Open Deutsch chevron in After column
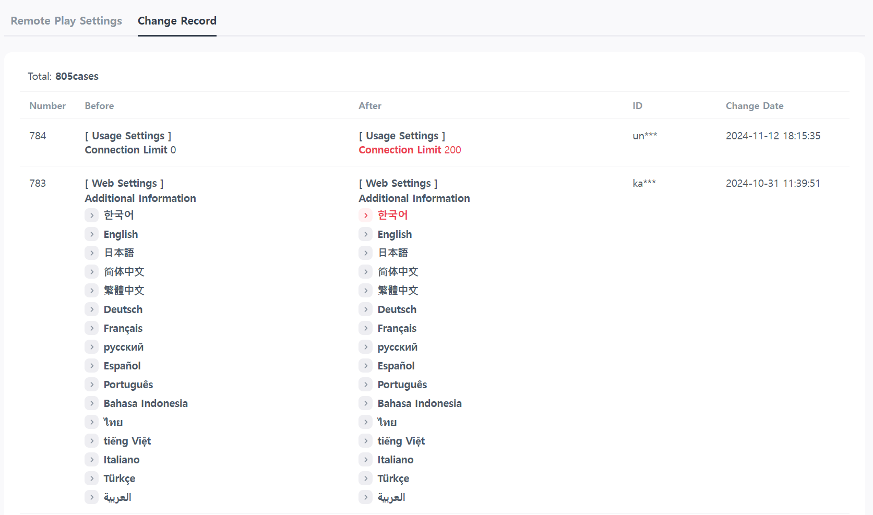This screenshot has width=873, height=515. click(x=366, y=309)
